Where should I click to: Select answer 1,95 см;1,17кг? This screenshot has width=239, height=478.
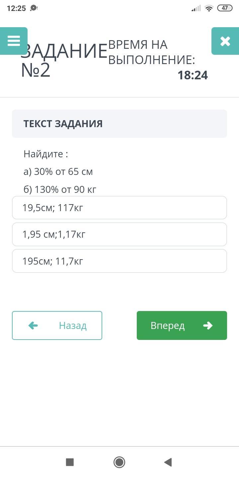point(119,234)
